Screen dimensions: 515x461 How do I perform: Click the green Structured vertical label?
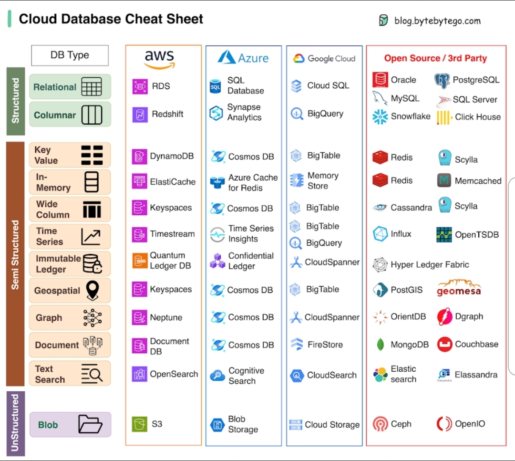coord(15,101)
